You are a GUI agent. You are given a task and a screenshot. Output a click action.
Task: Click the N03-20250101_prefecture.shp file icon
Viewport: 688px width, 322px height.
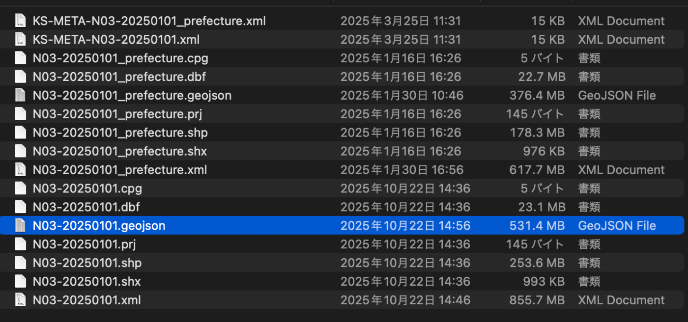coord(20,133)
